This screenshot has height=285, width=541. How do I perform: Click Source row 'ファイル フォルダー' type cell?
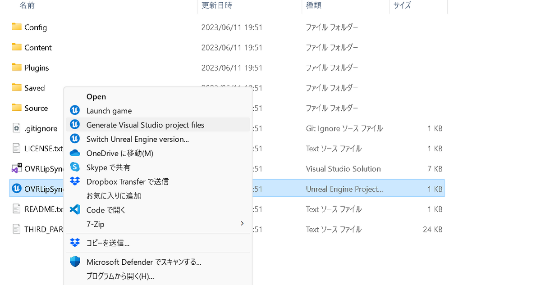pyautogui.click(x=332, y=108)
